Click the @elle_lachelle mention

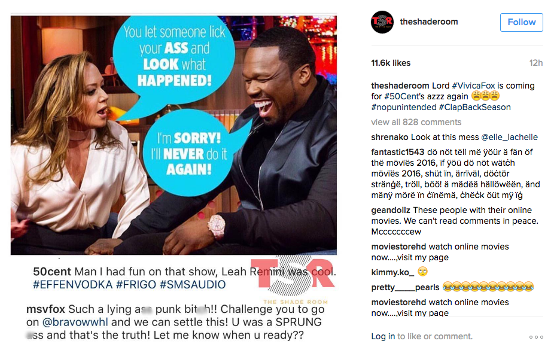[509, 137]
